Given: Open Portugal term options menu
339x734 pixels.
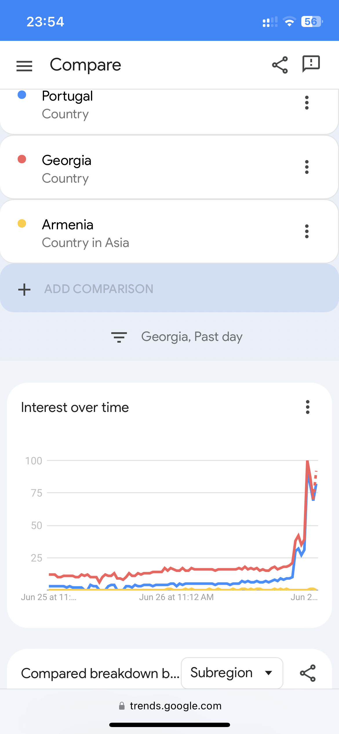Looking at the screenshot, I should 307,103.
